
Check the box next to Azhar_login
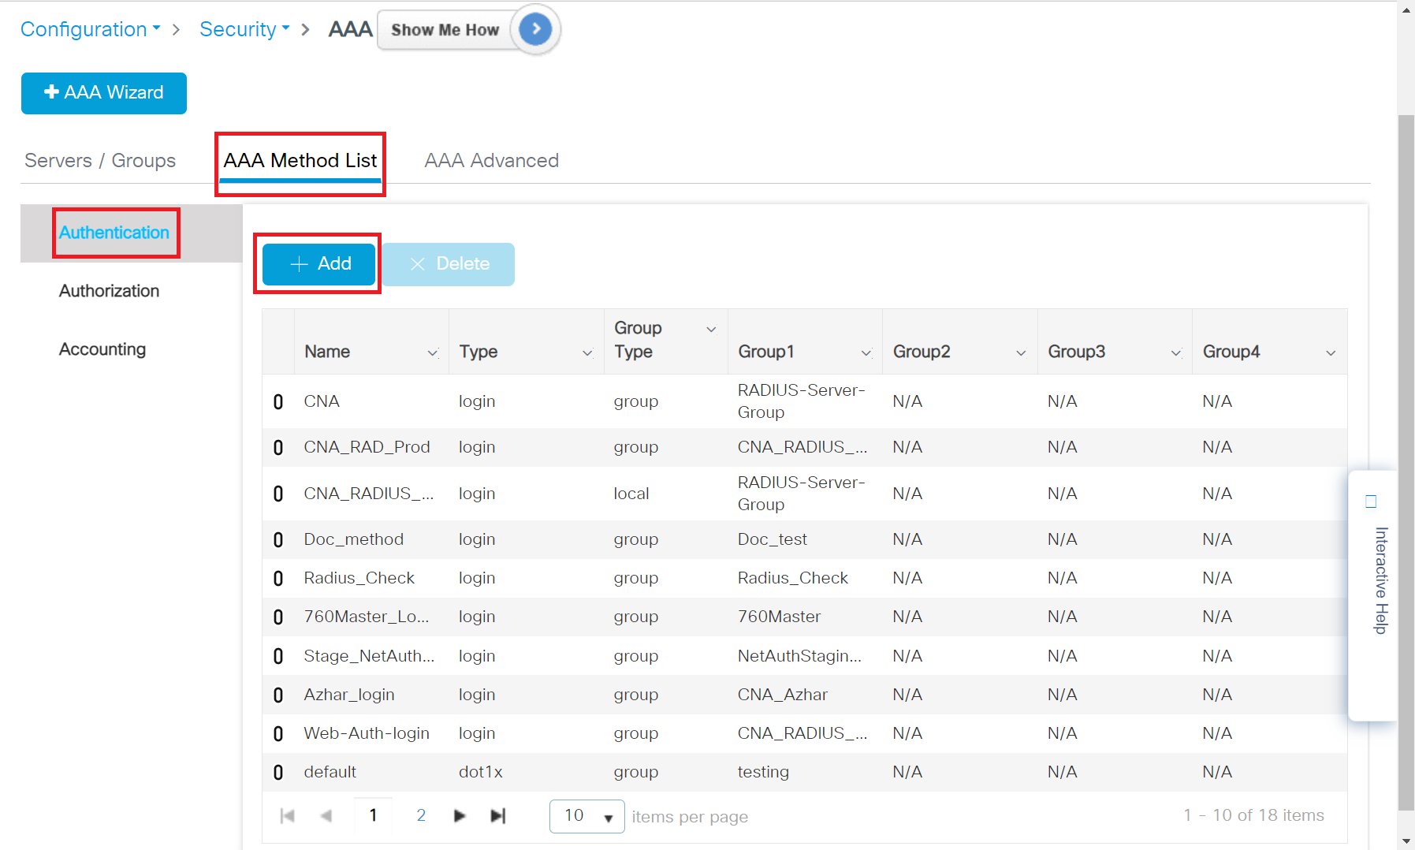point(278,695)
